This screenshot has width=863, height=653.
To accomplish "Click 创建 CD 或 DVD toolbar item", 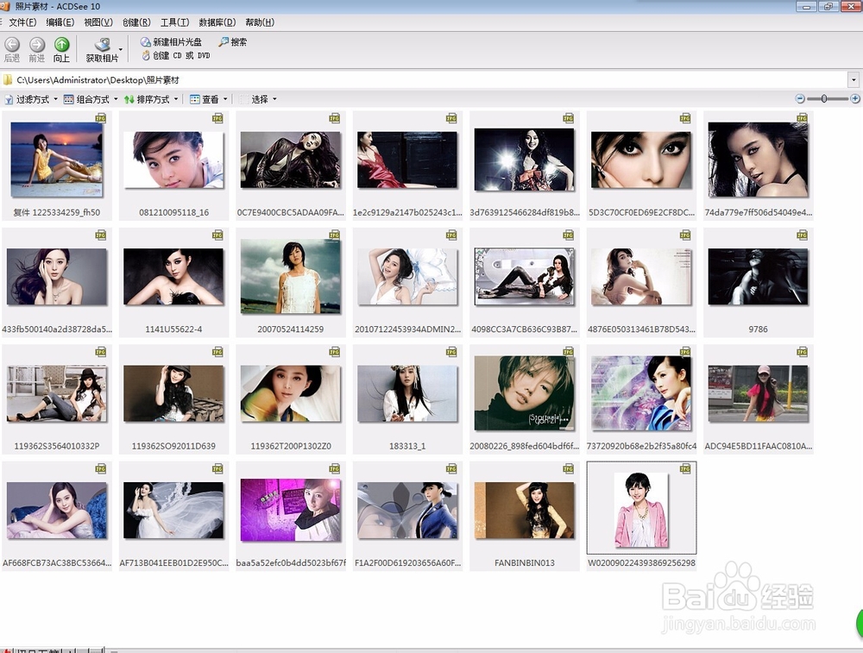I will click(176, 55).
